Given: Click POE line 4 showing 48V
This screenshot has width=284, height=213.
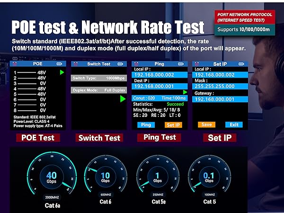Looking at the screenshot, I should [x=30, y=89].
